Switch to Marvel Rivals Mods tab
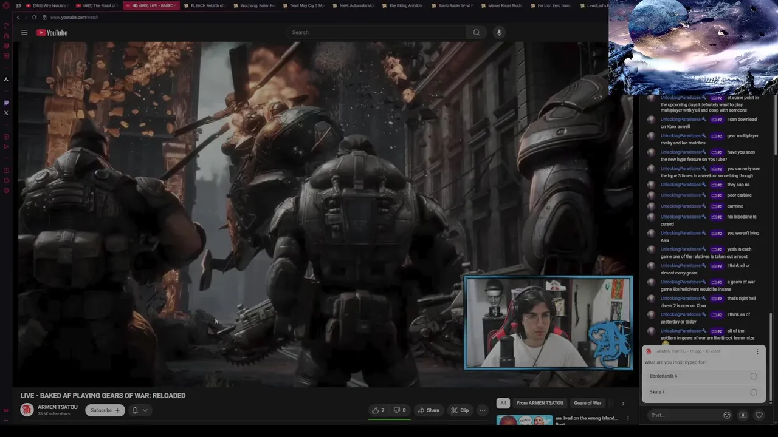This screenshot has width=778, height=437. 501,5
